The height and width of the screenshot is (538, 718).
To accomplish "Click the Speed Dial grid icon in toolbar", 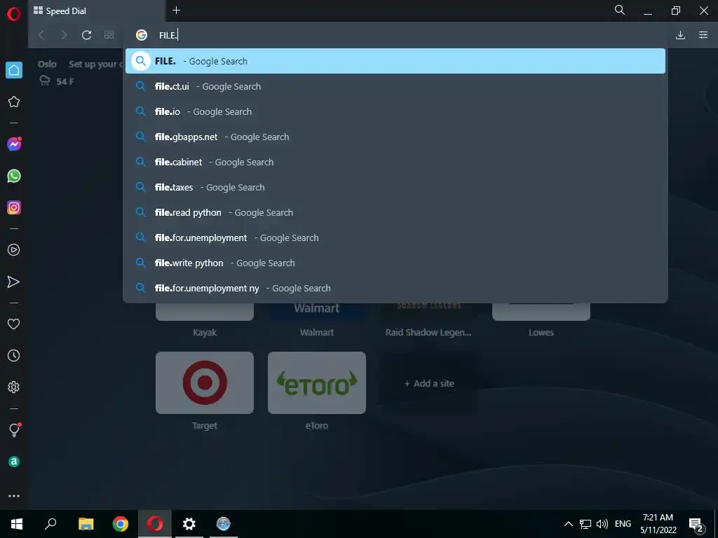I will pyautogui.click(x=109, y=35).
